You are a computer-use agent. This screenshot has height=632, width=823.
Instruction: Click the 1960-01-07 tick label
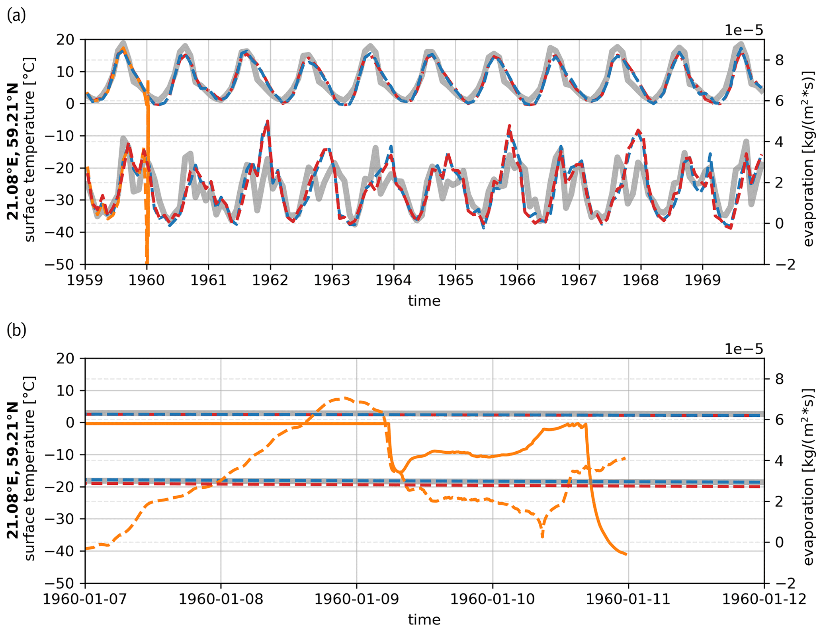point(85,599)
